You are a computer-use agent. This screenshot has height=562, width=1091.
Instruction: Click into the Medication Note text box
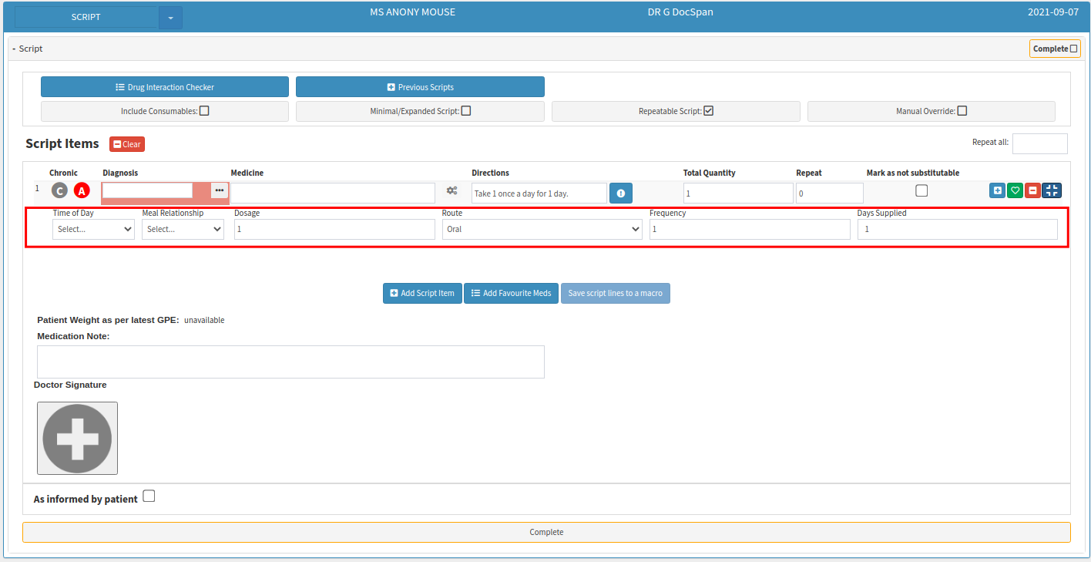(x=290, y=362)
